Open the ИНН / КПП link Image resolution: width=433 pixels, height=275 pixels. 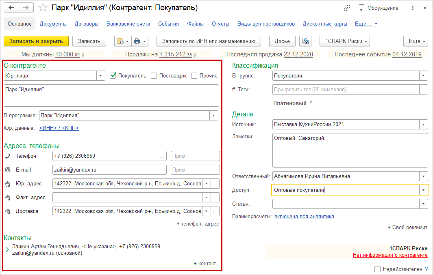pos(59,128)
